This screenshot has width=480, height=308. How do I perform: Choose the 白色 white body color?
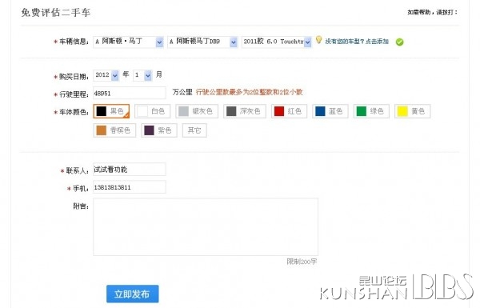pyautogui.click(x=153, y=111)
